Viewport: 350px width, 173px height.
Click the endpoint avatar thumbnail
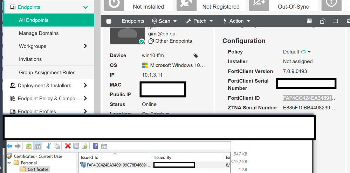(127, 36)
